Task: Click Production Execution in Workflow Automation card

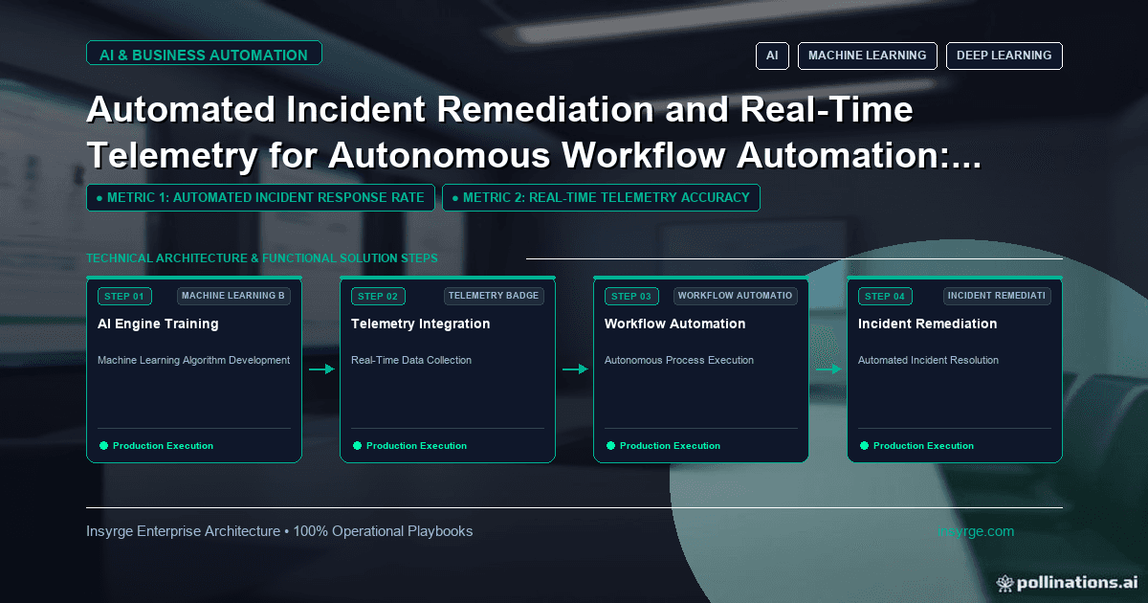Action: click(x=670, y=446)
